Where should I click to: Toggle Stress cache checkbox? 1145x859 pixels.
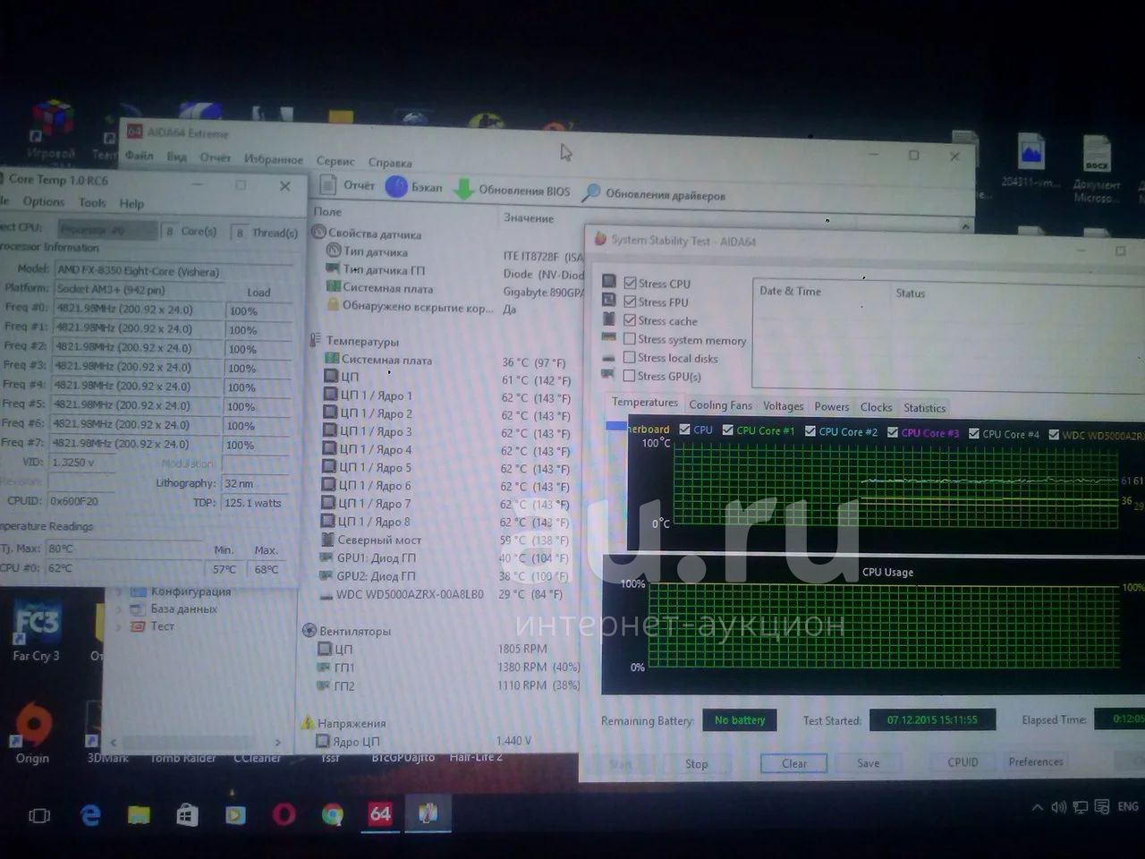tap(630, 320)
